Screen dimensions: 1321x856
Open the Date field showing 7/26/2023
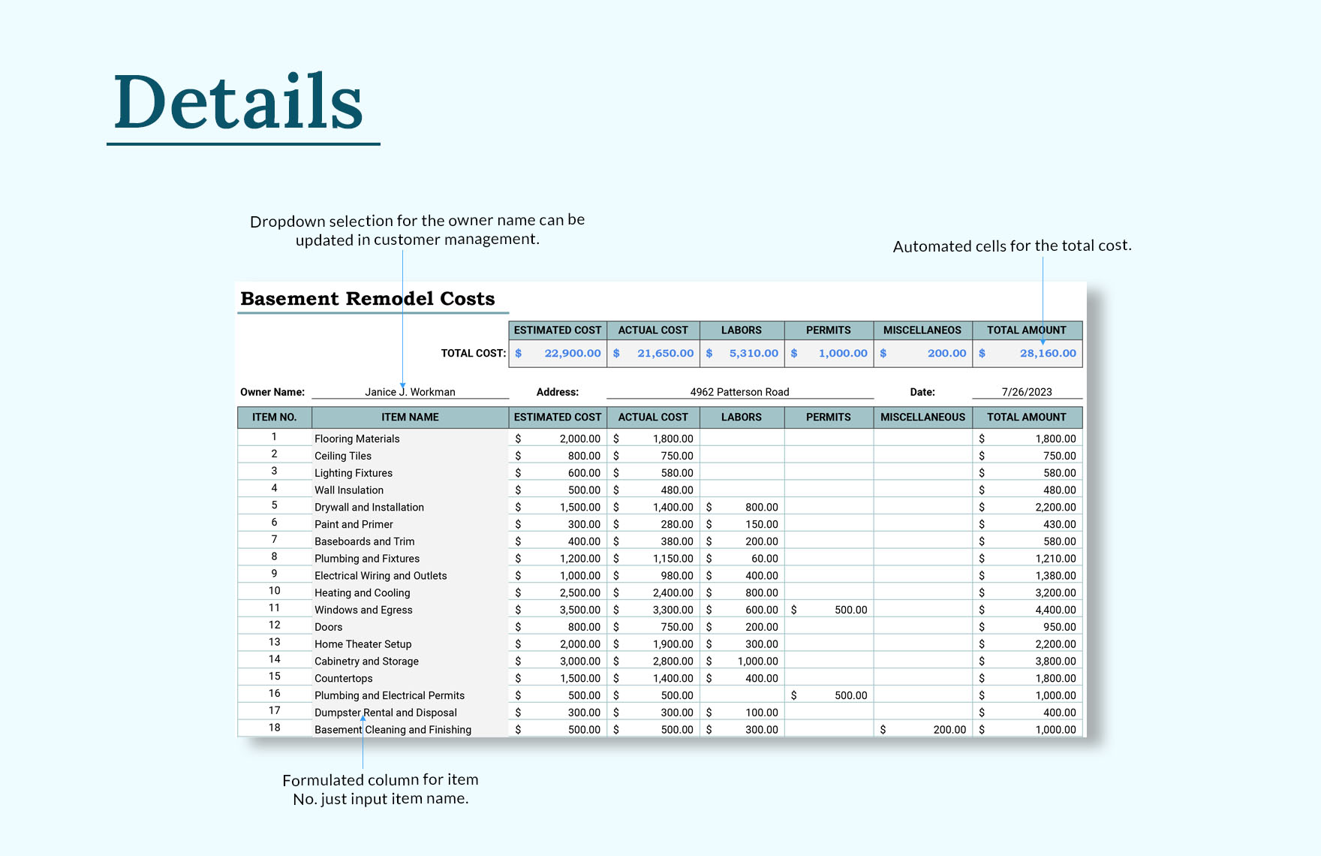click(x=1027, y=391)
